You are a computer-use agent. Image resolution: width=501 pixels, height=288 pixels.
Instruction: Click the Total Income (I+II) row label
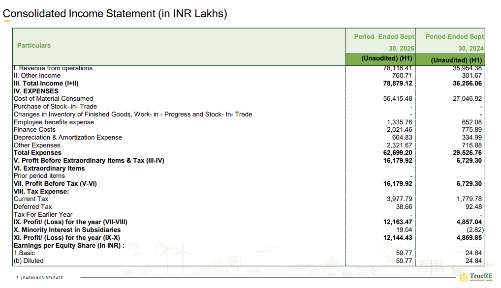(46, 84)
